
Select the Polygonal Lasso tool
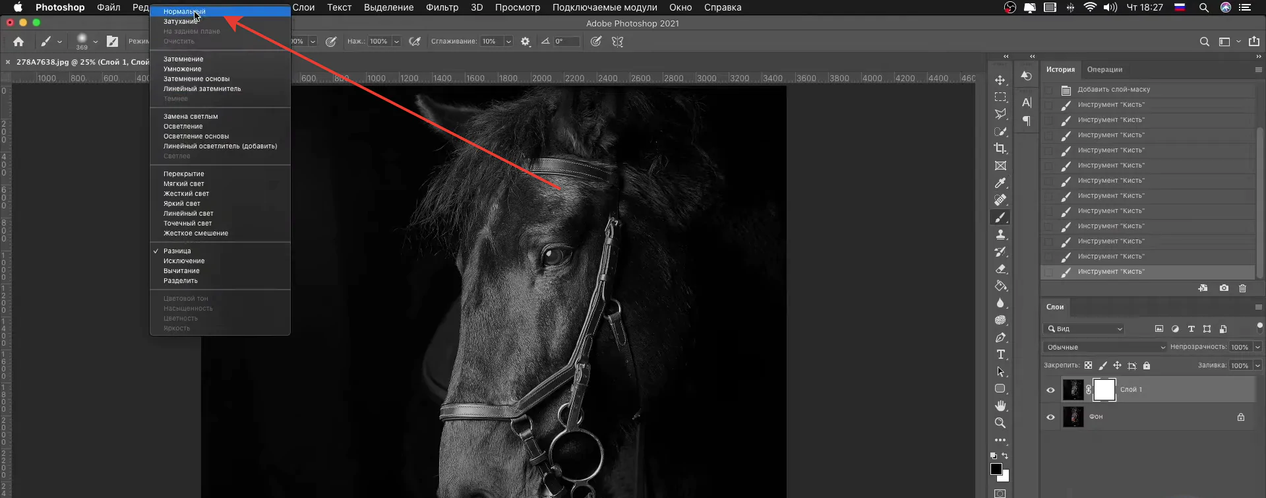click(1000, 114)
